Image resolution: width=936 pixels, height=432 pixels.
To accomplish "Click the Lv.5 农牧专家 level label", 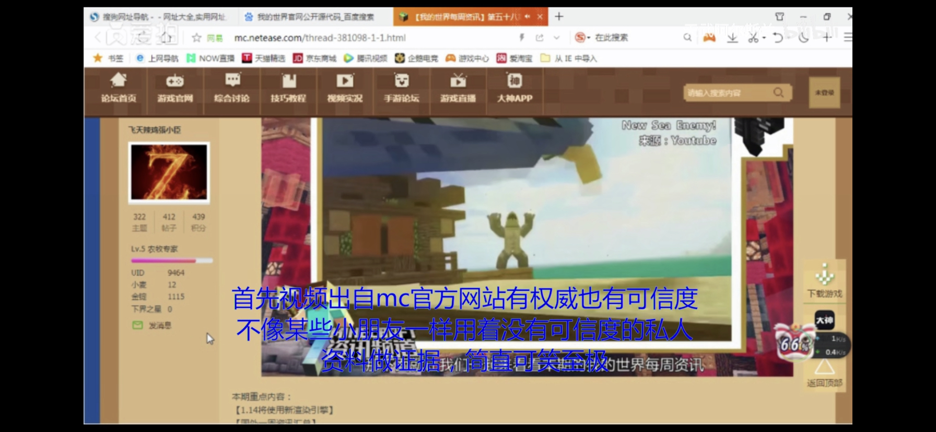I will (x=154, y=249).
